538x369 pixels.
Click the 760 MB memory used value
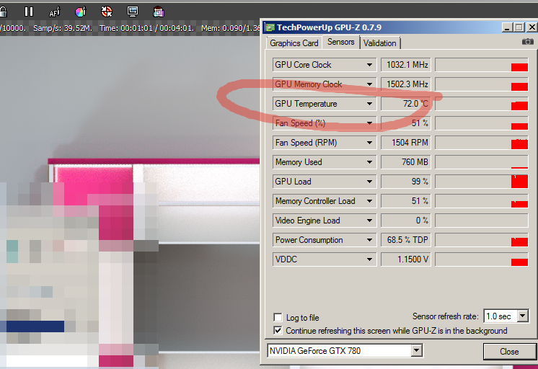[x=406, y=162]
